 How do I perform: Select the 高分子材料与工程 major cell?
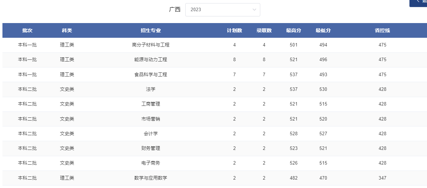[x=151, y=45]
